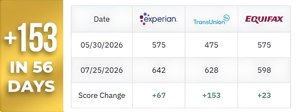This screenshot has height=112, width=297.
Task: Click the green +153 TransUnion score change
Action: [x=211, y=95]
